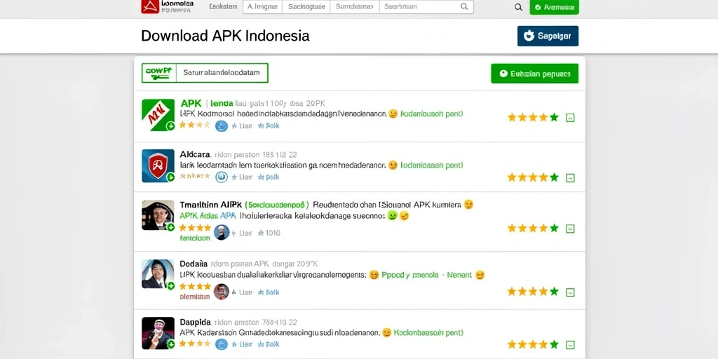
Task: Click the dark blue Sagolgar button
Action: (x=548, y=36)
